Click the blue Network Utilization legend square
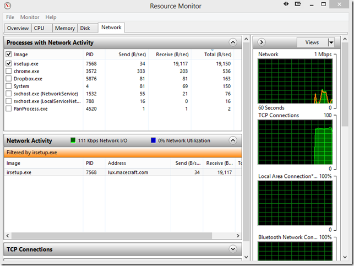Image resolution: width=354 pixels, height=266 pixels. click(x=153, y=140)
